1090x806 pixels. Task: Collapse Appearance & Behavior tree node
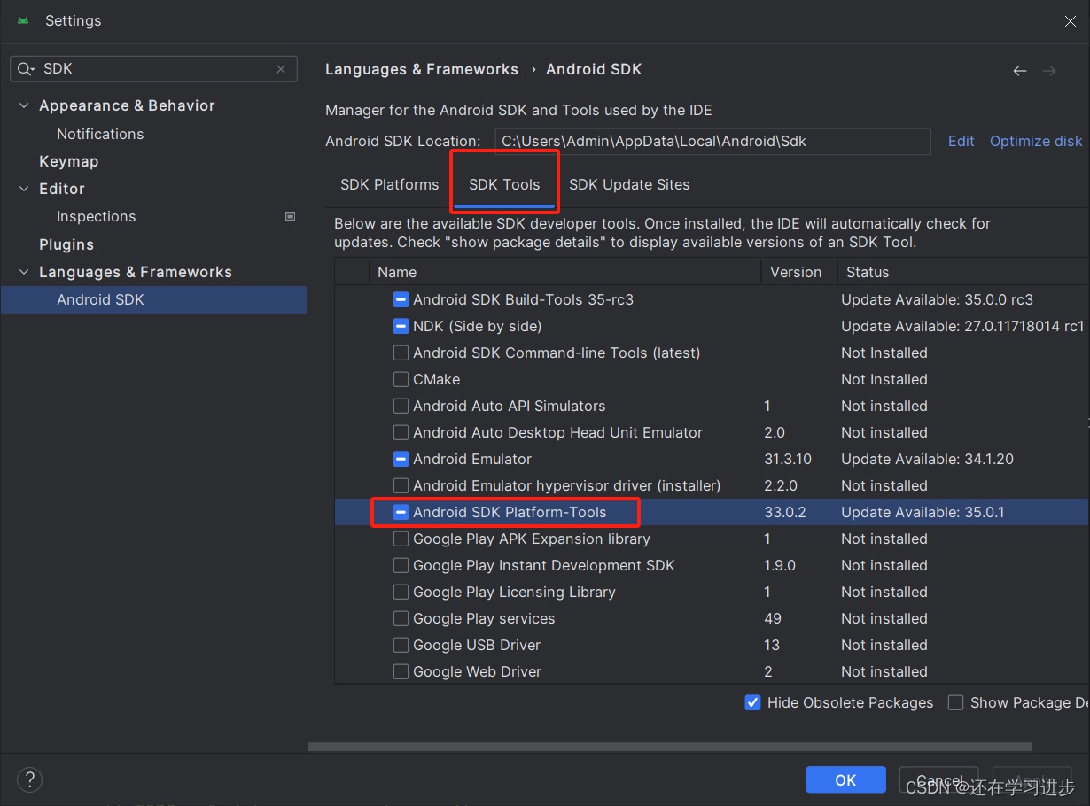(x=24, y=105)
